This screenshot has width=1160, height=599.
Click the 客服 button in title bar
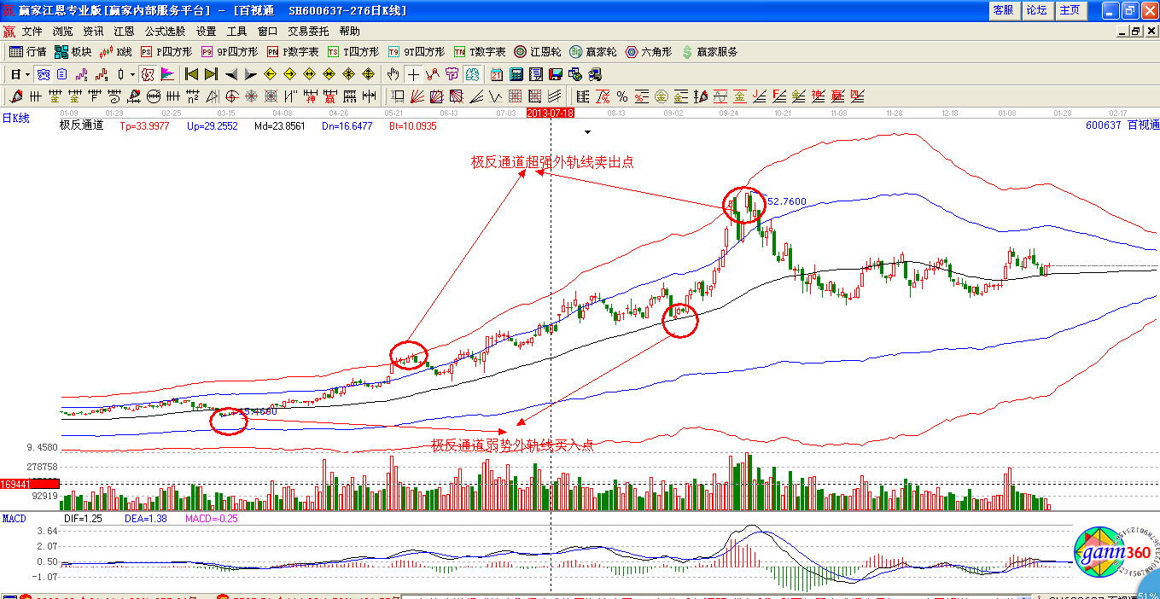pyautogui.click(x=1003, y=10)
